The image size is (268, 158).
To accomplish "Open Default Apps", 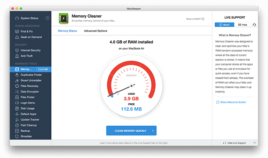I will (26, 114).
